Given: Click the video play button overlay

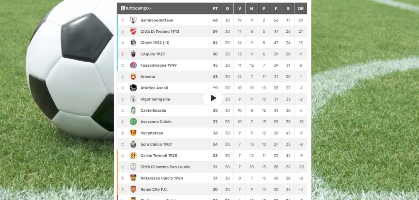Looking at the screenshot, I should (213, 98).
